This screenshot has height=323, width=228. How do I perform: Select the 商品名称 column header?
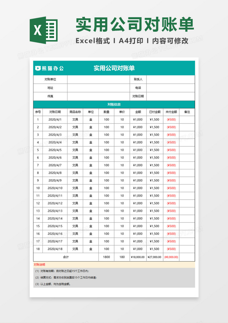pos(75,112)
